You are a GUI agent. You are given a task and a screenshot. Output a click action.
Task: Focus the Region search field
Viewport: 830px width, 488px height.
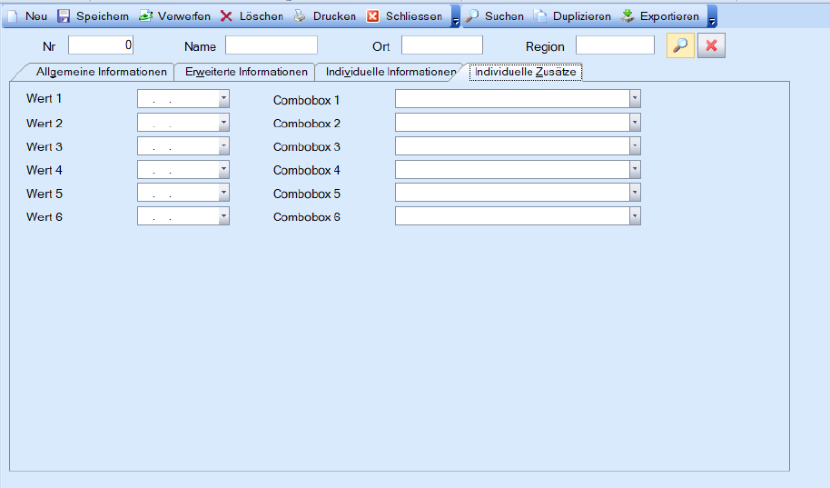point(615,45)
